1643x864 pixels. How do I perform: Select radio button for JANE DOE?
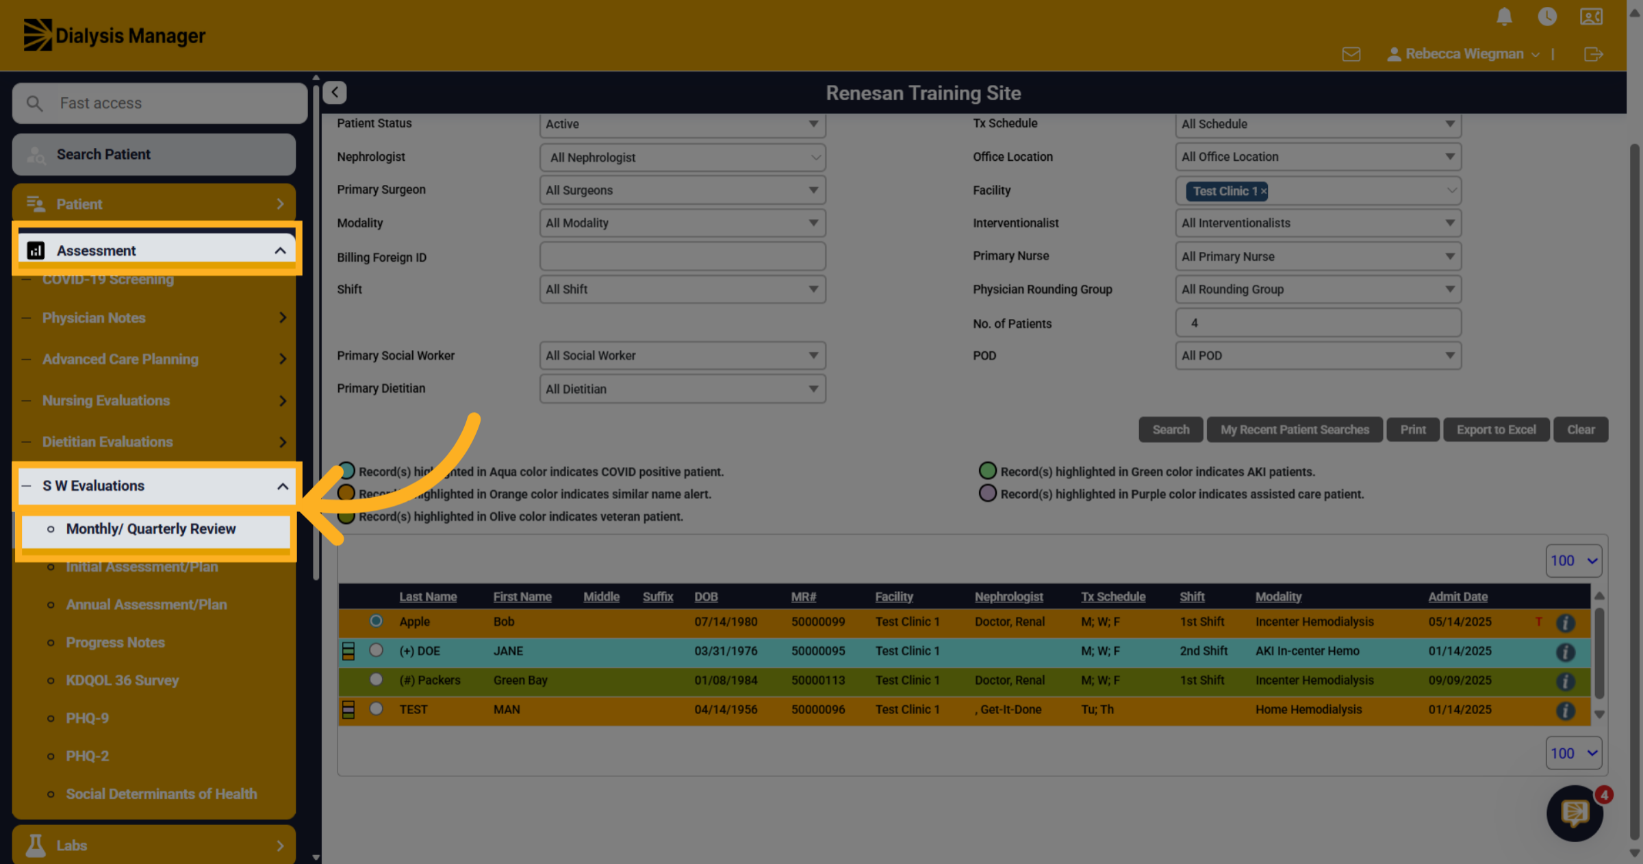point(376,650)
